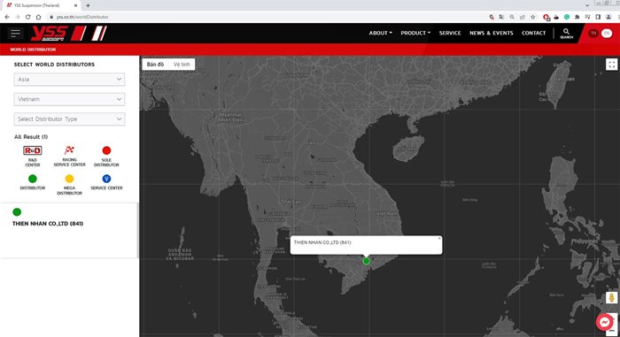Image resolution: width=620 pixels, height=337 pixels.
Task: Open the PRODUCT menu
Action: [415, 34]
